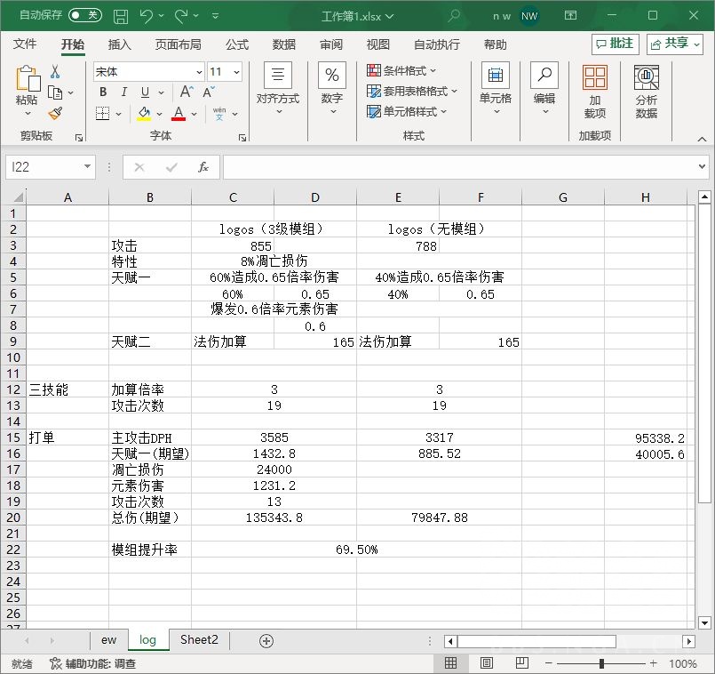Select the Format Painter tool

[53, 114]
